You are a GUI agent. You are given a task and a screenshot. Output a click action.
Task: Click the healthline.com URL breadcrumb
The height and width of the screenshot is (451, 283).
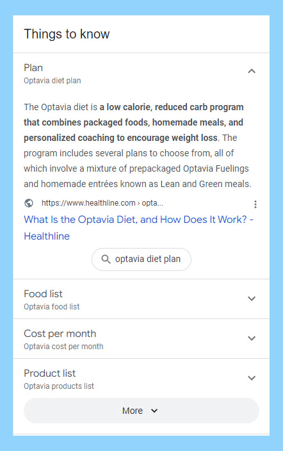pyautogui.click(x=102, y=203)
